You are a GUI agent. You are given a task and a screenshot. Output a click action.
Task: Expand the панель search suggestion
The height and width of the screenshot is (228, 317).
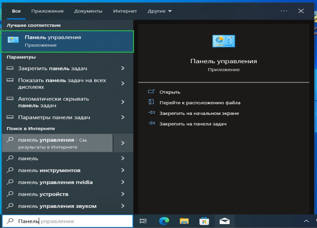click(x=123, y=158)
